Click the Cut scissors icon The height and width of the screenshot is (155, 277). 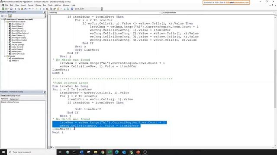(16, 9)
